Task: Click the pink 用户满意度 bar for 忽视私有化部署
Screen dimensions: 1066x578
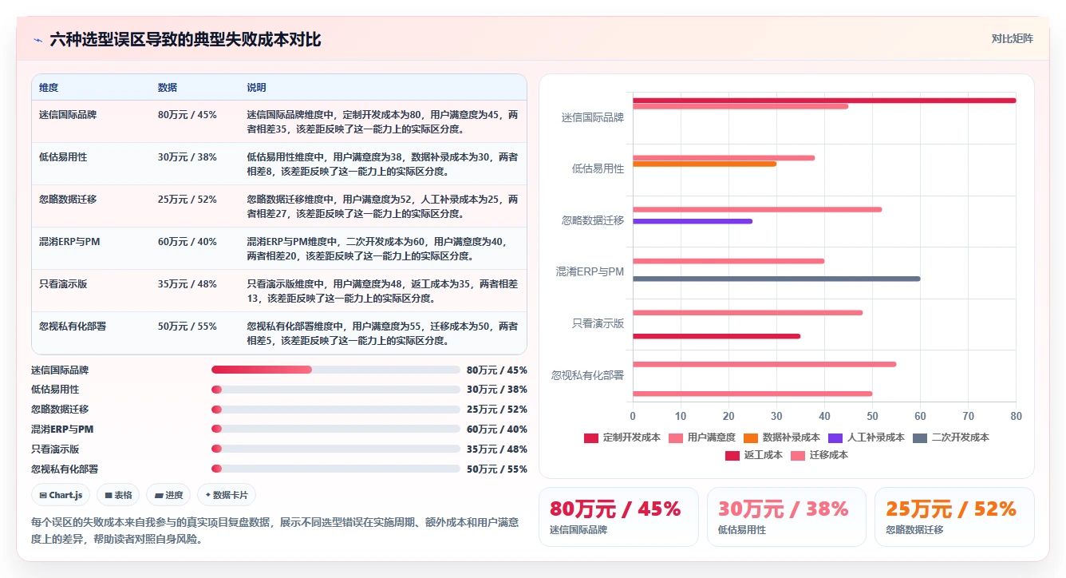Action: tap(764, 364)
